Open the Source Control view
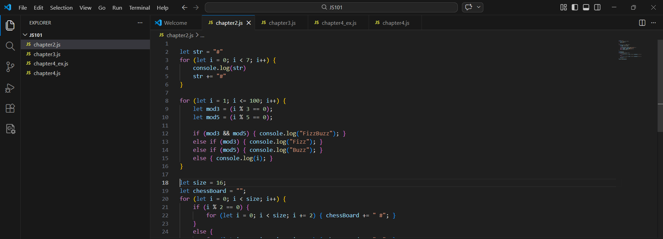The width and height of the screenshot is (663, 239). (10, 67)
